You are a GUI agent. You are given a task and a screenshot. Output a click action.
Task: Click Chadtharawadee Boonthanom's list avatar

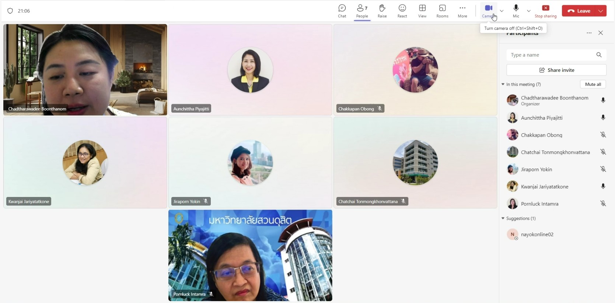[512, 100]
